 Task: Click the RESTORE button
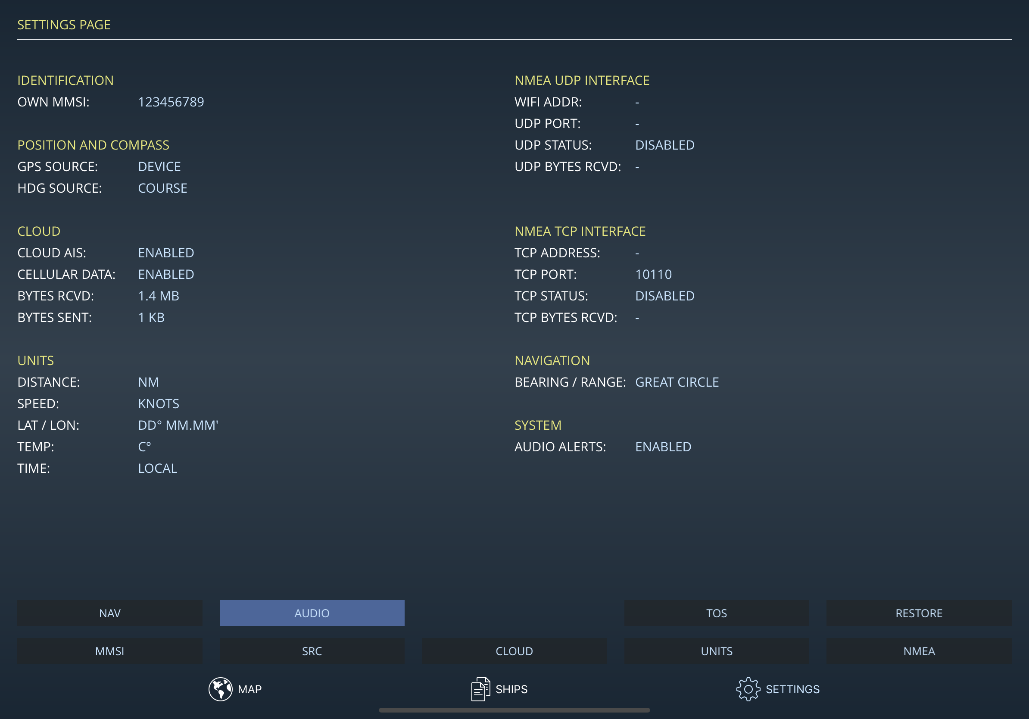[x=918, y=613]
